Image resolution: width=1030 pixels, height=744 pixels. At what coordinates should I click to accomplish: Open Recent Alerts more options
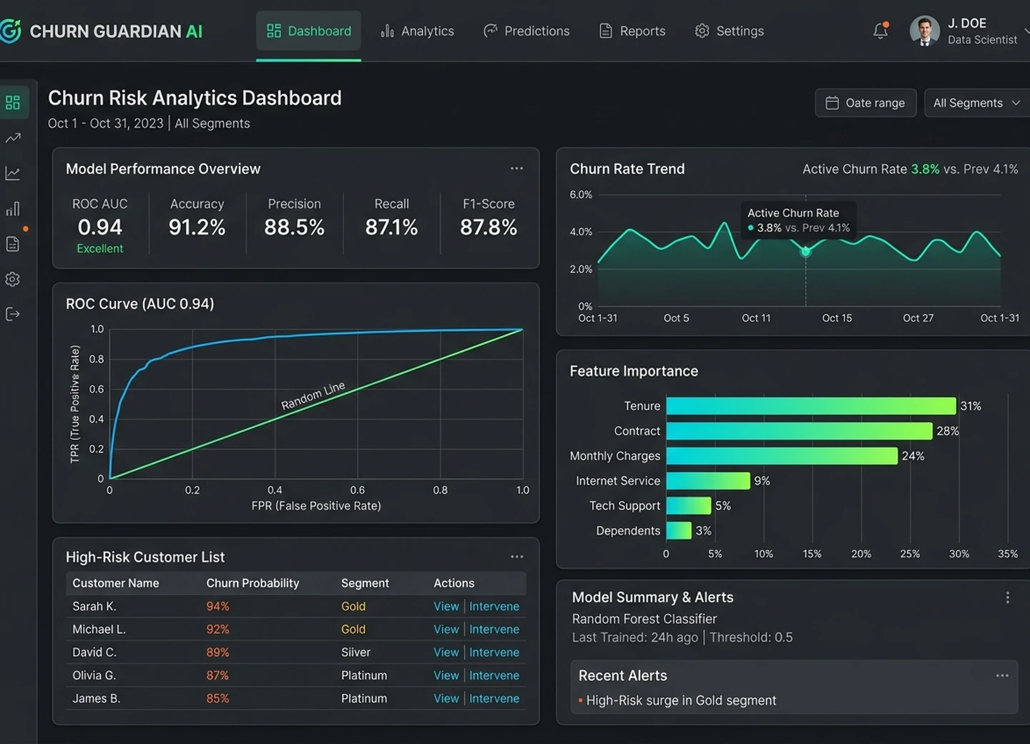1002,675
